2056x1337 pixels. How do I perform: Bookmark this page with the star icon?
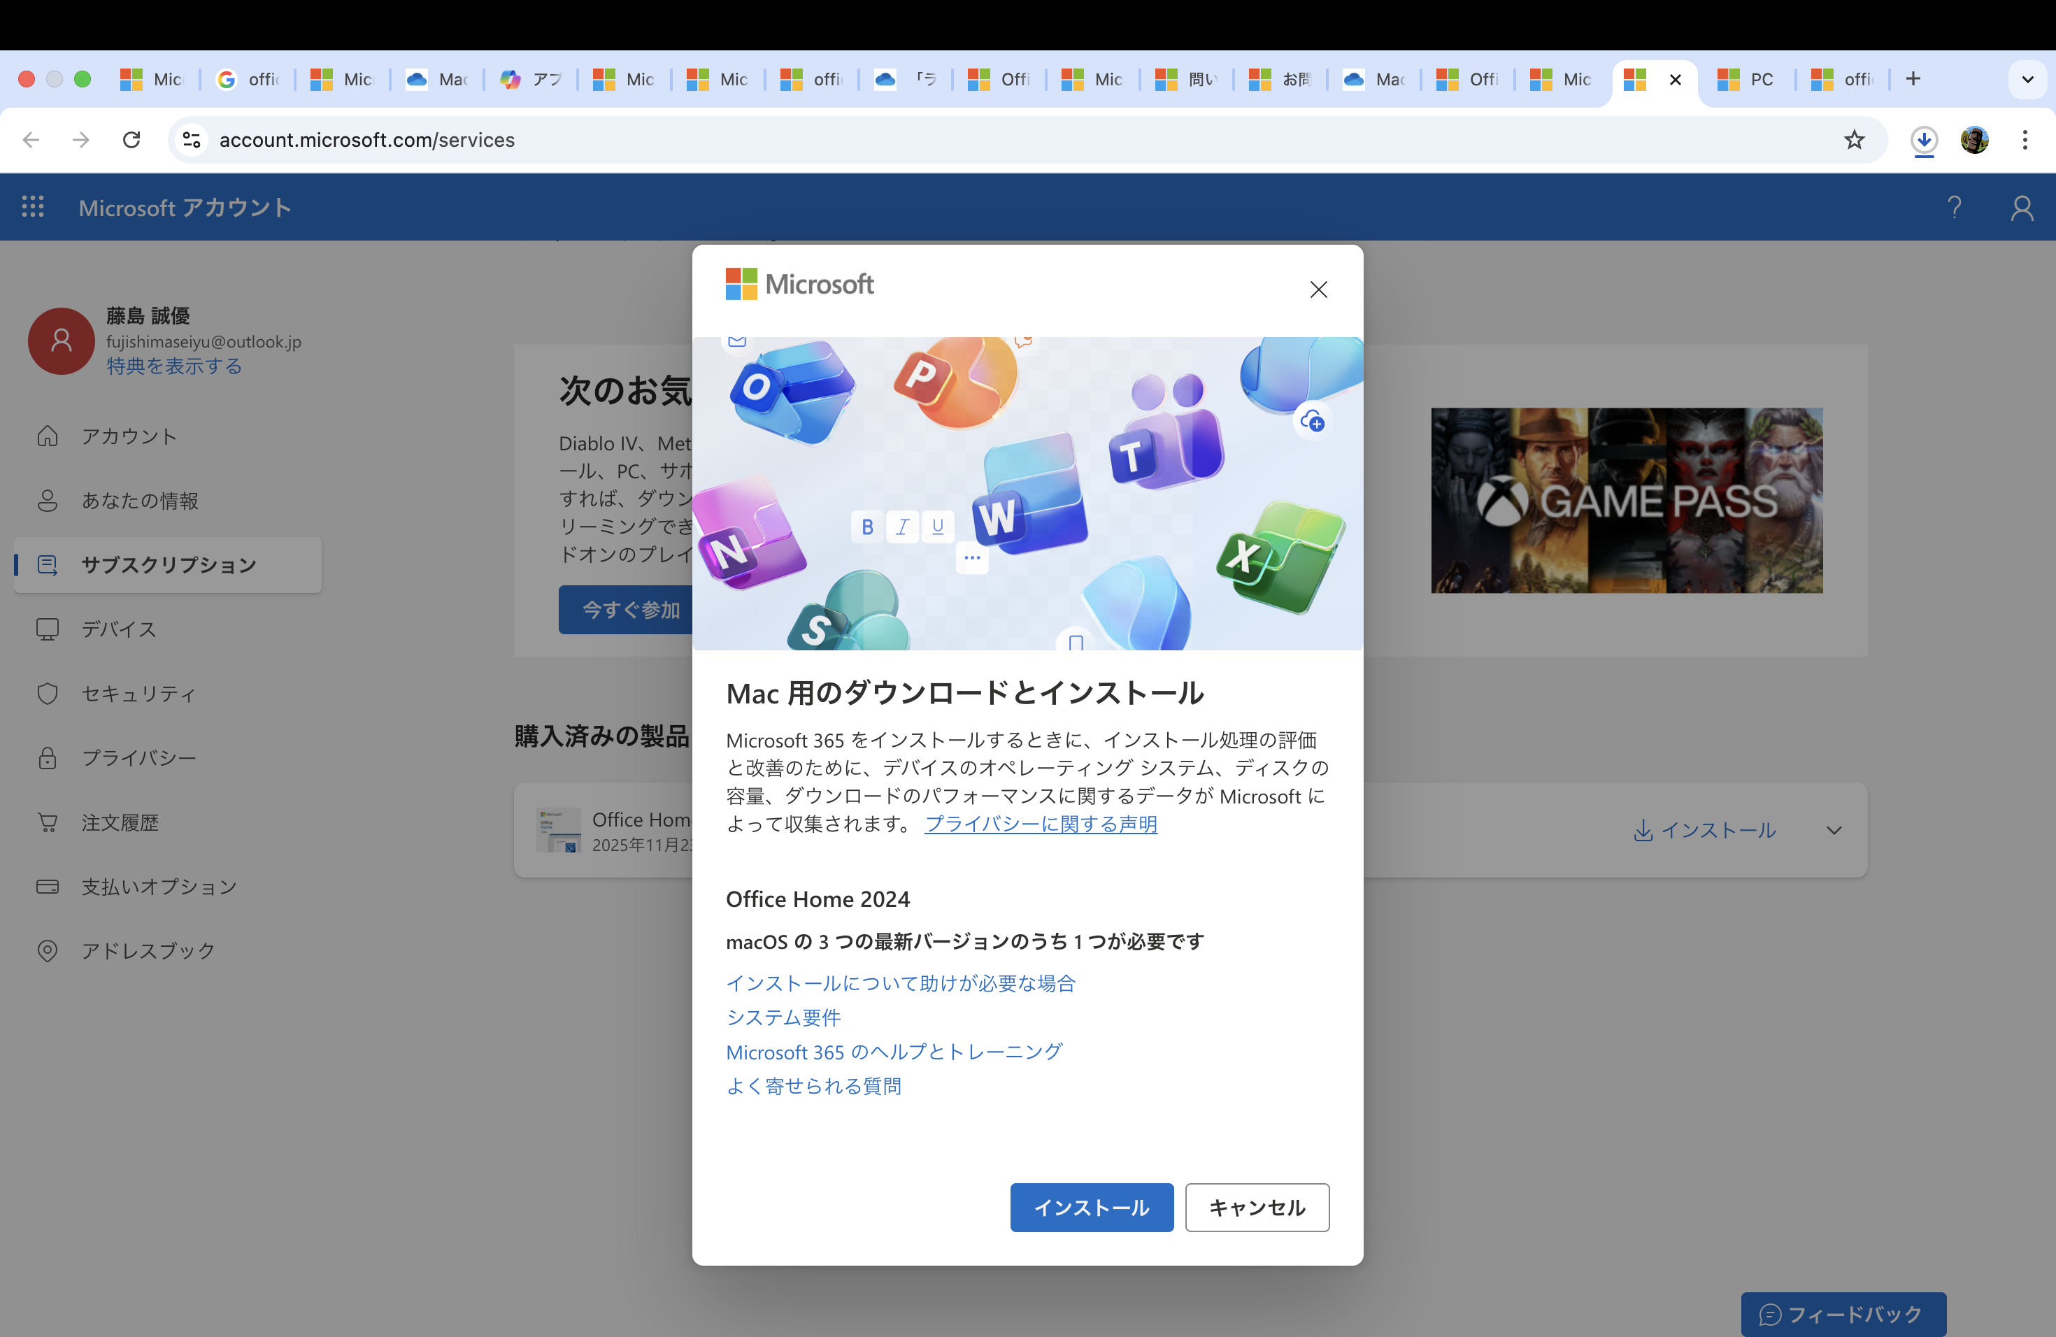click(x=1854, y=140)
